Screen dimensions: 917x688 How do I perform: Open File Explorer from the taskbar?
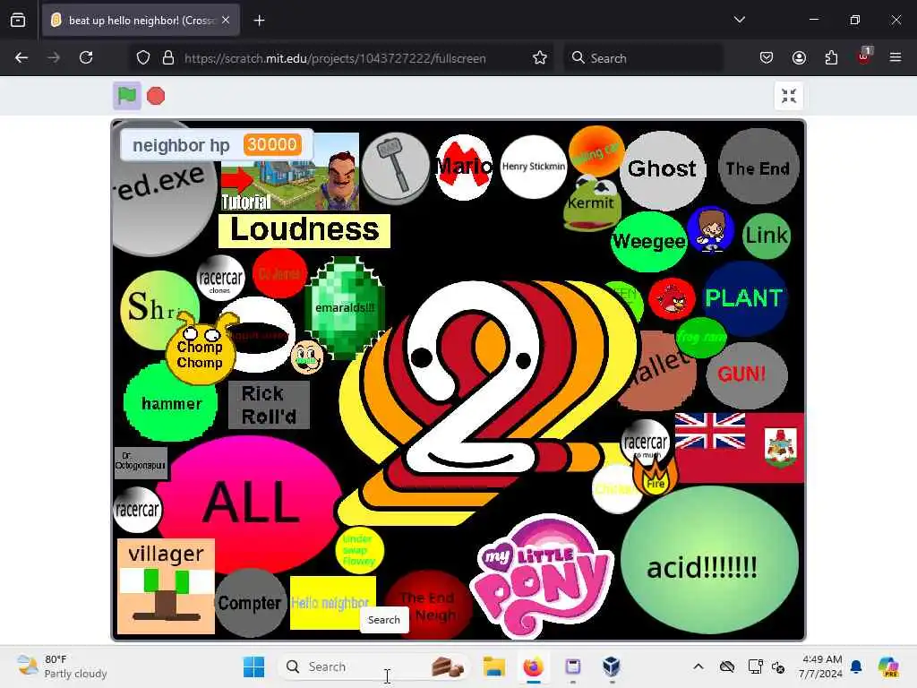[494, 666]
